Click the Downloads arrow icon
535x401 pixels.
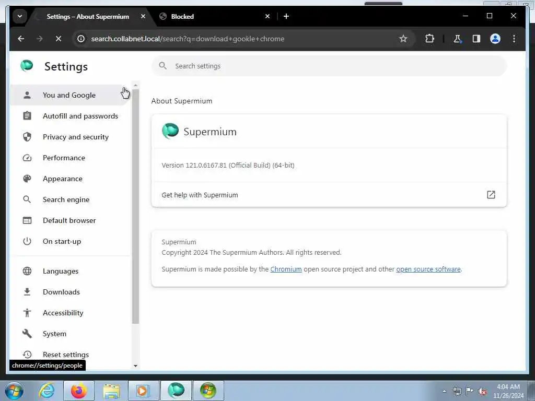click(x=27, y=292)
